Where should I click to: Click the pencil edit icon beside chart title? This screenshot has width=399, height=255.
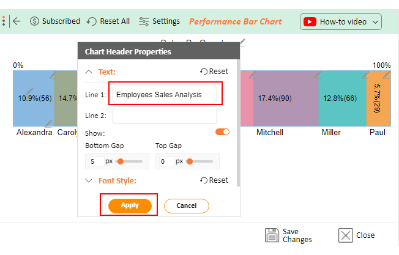[242, 42]
